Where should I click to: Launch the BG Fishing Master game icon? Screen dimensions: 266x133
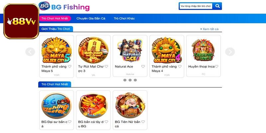click(57, 105)
